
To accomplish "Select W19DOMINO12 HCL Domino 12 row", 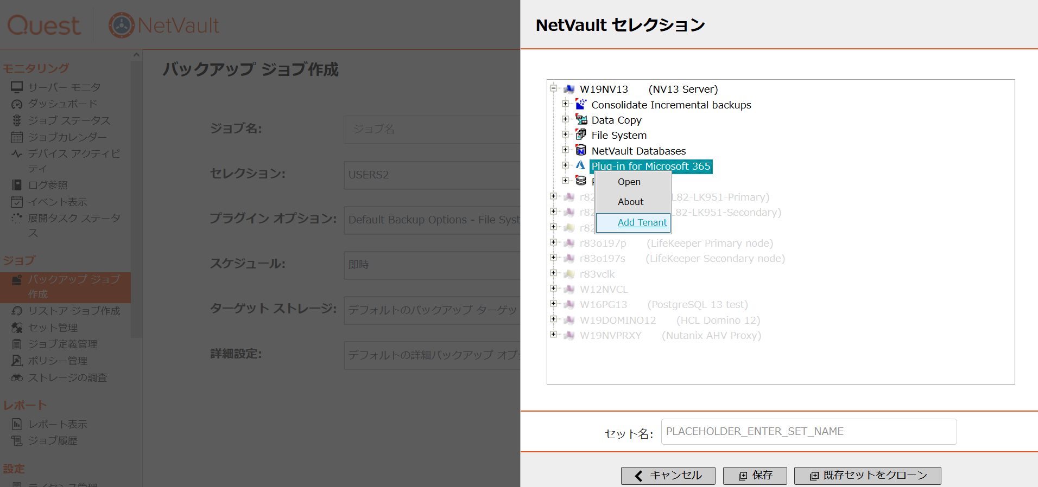I will pos(670,320).
